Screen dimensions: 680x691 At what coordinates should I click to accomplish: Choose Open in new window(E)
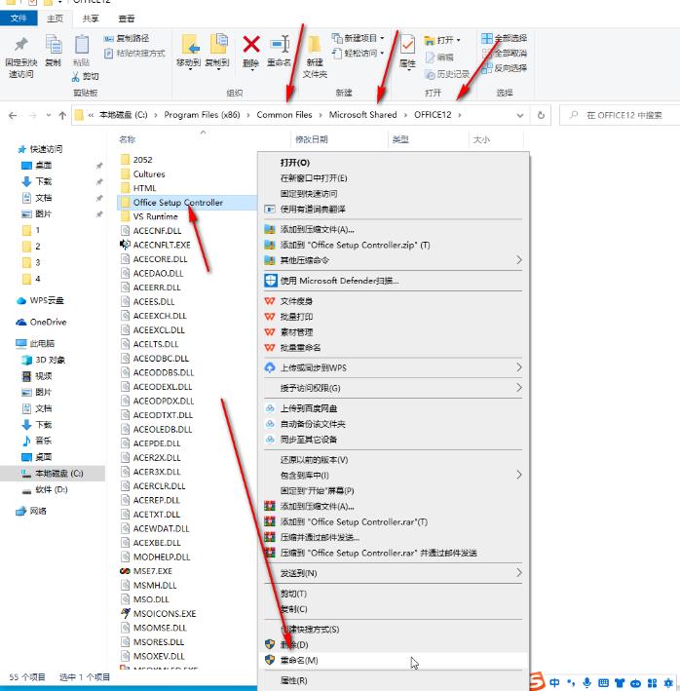coord(394,178)
